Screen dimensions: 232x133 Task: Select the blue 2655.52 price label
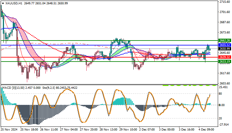tap(225, 45)
